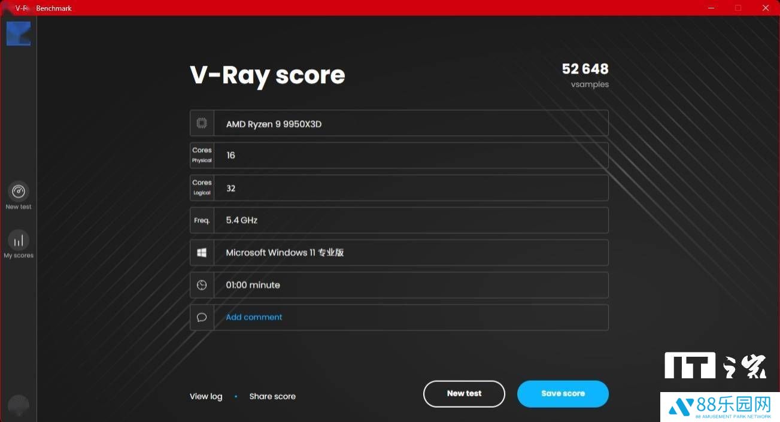Click the Cores Physical label box
Screen dimensions: 780x422
202,155
